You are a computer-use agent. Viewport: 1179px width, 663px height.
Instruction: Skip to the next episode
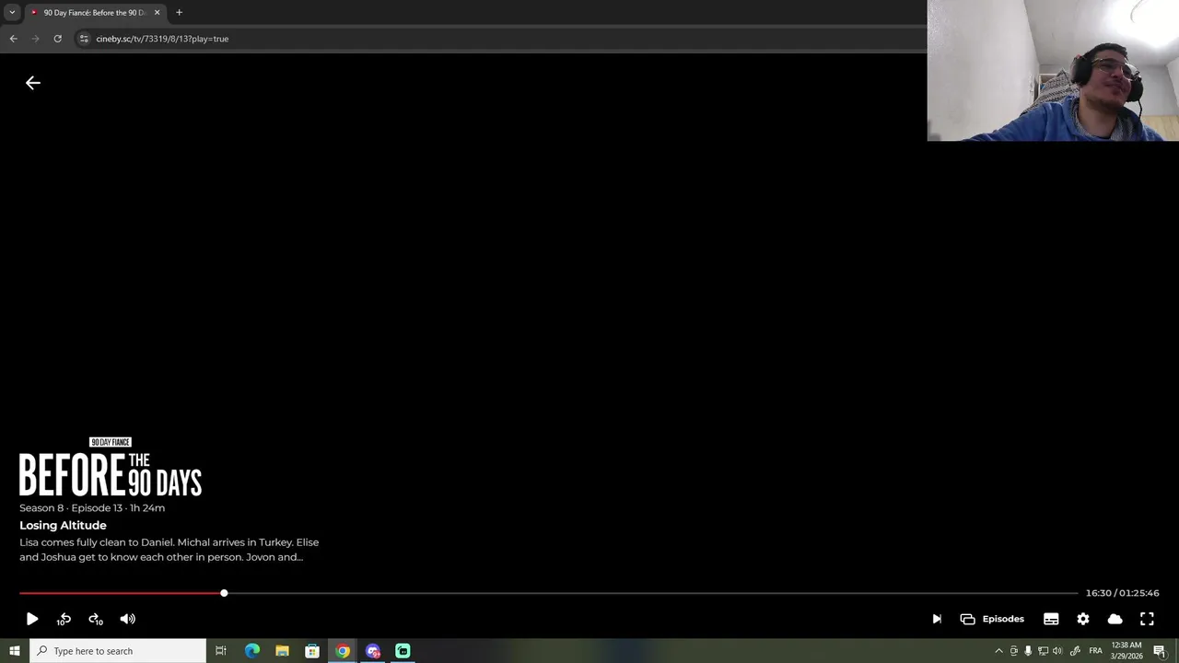click(x=937, y=619)
